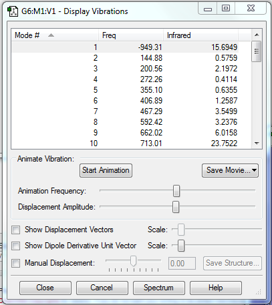
Task: Select mode 1 with frequency -949.31
Action: coord(125,47)
